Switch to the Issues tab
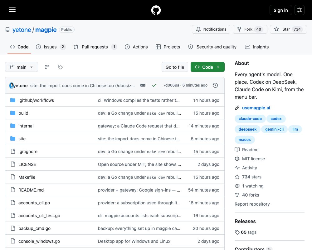312x250 pixels. tap(51, 47)
